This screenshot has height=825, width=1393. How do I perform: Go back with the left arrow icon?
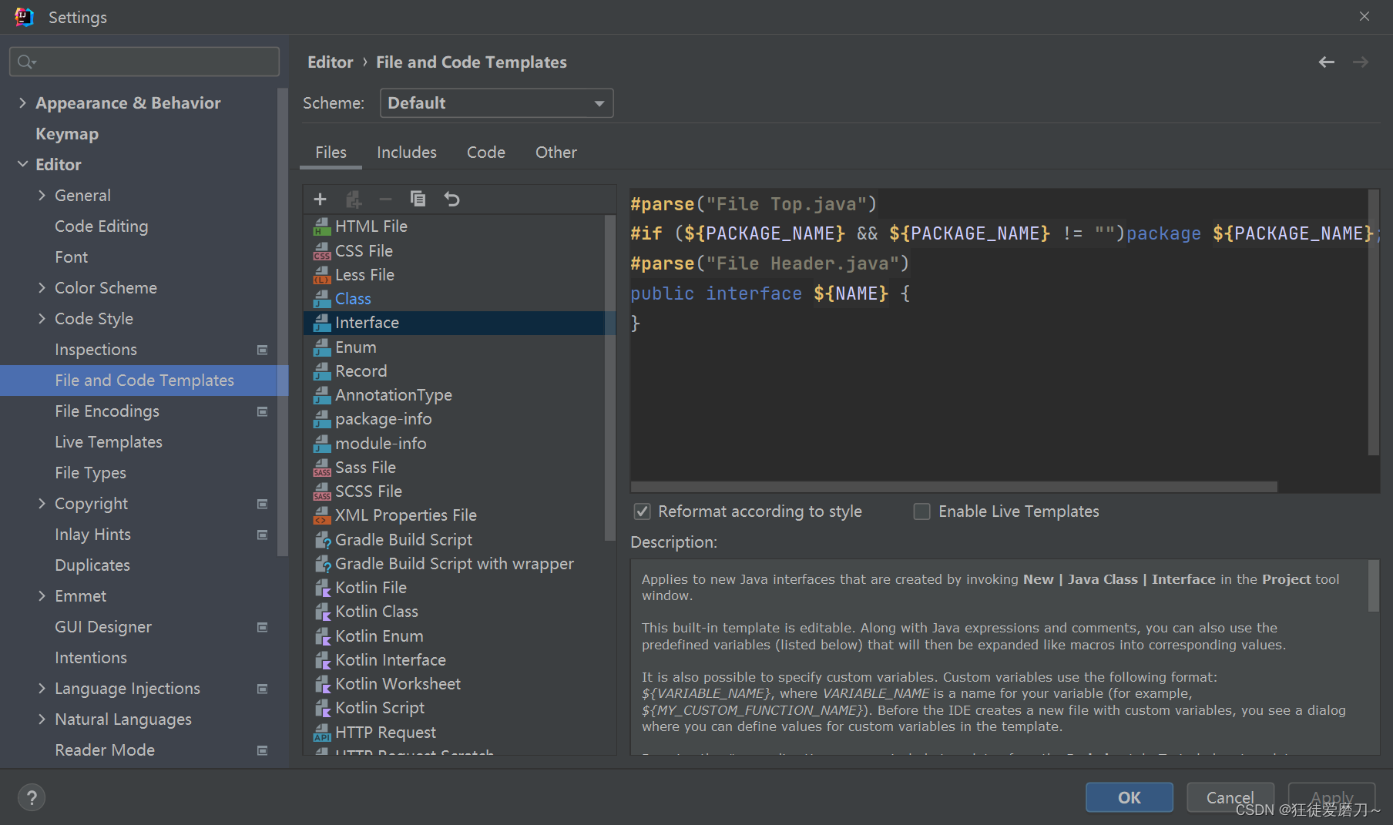click(x=1326, y=62)
